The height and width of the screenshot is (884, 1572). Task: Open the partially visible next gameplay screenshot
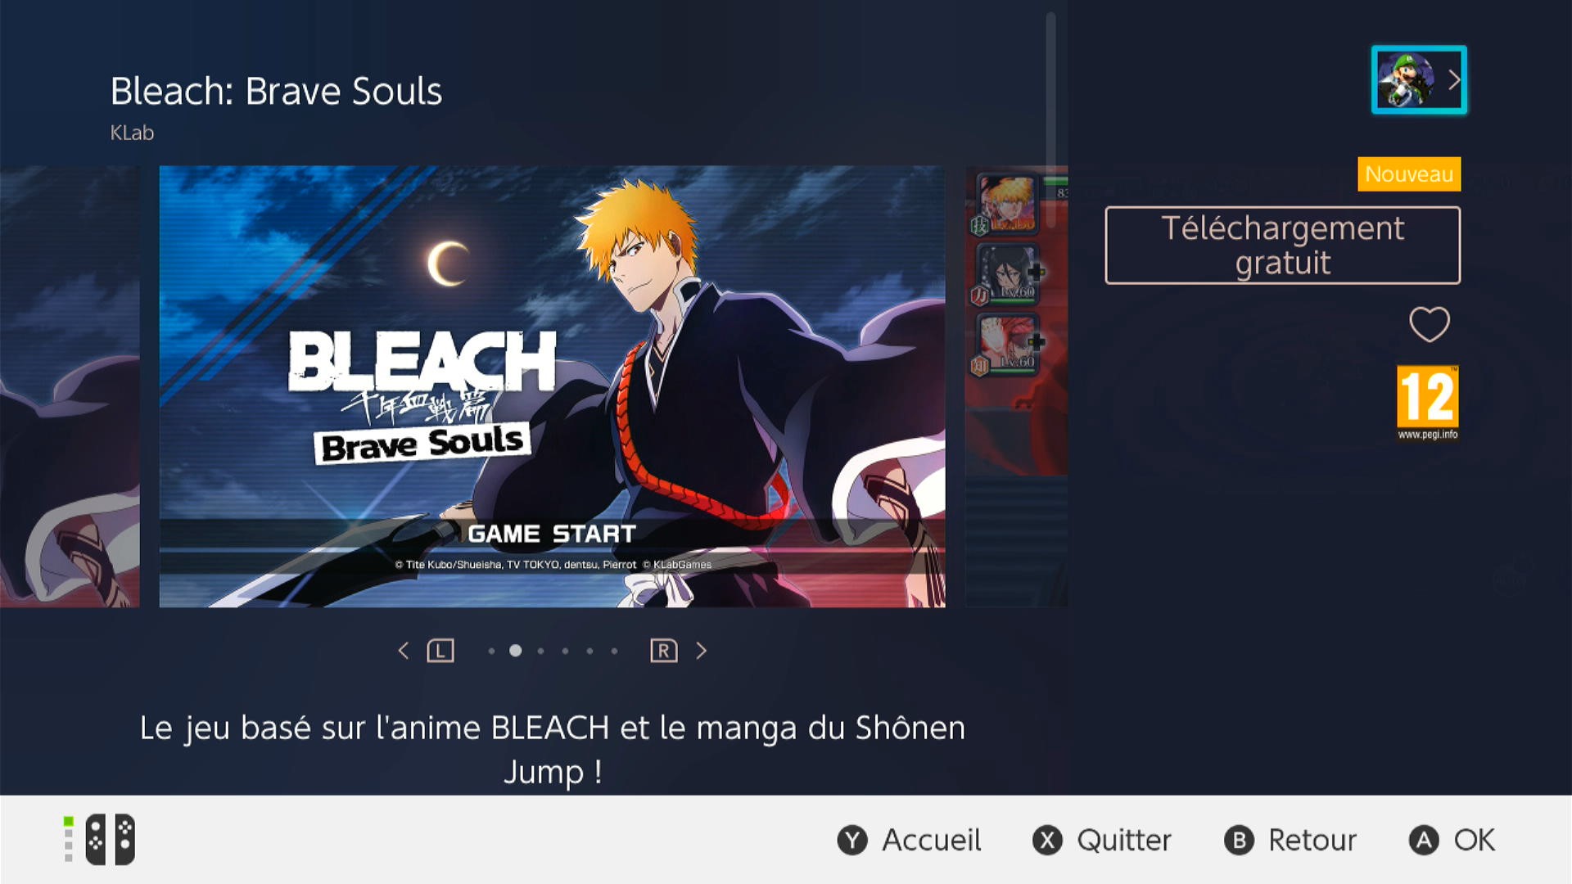[x=1017, y=386]
